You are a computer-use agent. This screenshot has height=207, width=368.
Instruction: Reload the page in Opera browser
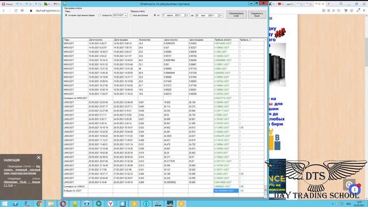16,10
